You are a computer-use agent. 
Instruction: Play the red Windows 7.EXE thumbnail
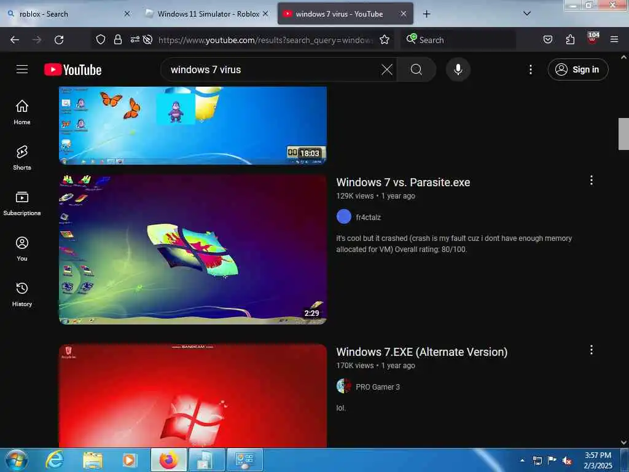(x=192, y=396)
